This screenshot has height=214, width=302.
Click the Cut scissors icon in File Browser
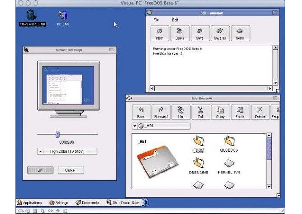pos(201,112)
